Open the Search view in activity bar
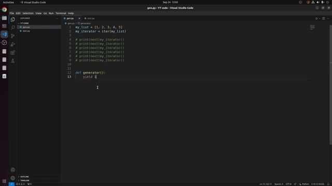 coord(12,27)
